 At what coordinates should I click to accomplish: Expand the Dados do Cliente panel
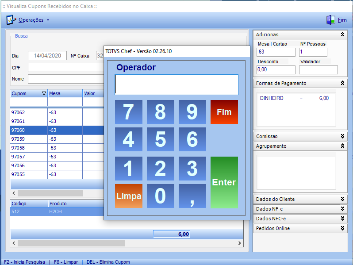[342, 199]
